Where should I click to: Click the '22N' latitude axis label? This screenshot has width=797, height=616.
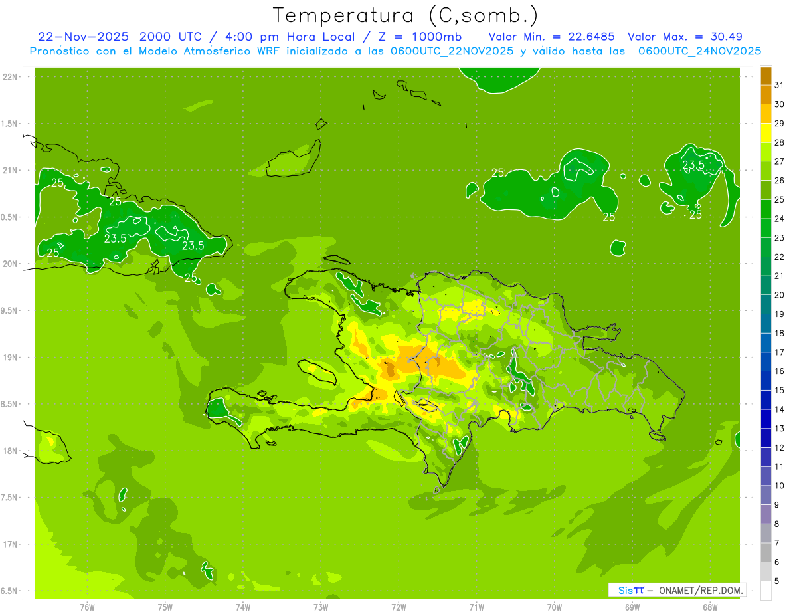coord(10,77)
